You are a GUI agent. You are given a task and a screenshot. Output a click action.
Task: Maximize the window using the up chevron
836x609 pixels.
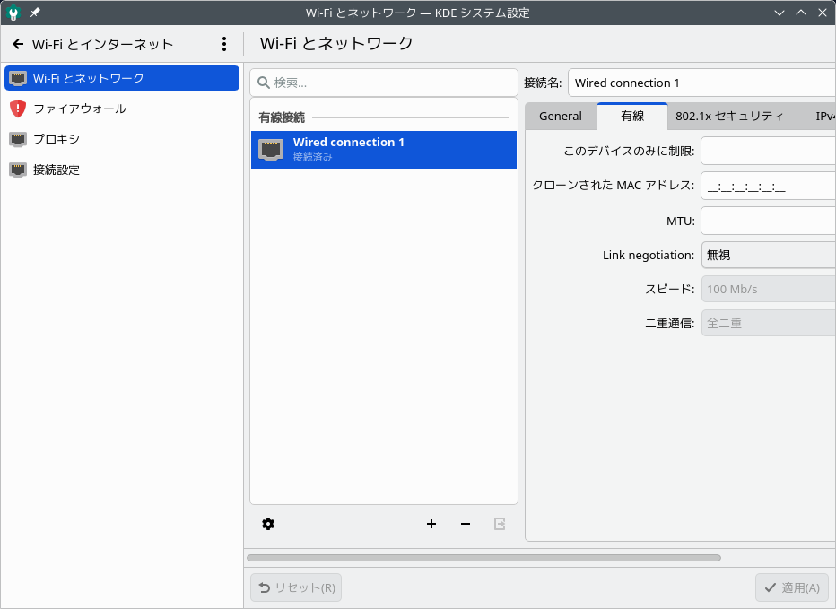pos(801,13)
